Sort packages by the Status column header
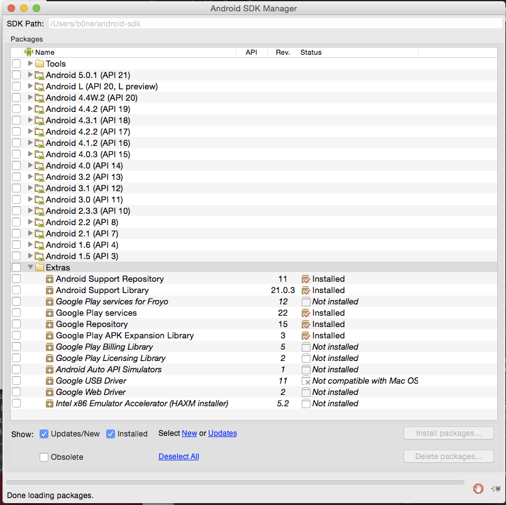 [311, 52]
